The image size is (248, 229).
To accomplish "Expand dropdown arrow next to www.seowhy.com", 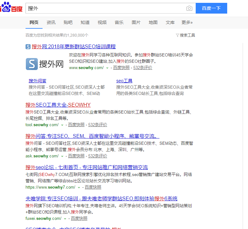I will [107, 68].
